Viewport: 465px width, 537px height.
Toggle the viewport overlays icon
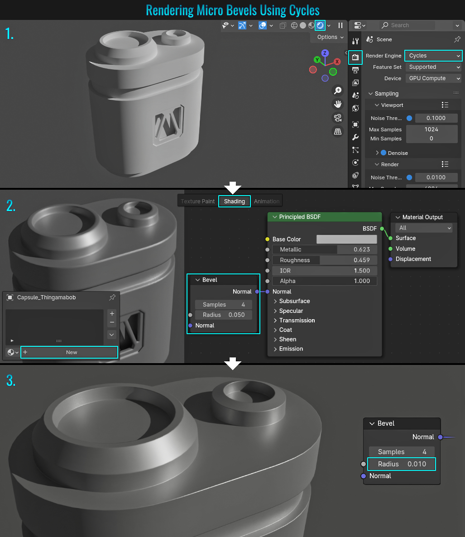263,25
